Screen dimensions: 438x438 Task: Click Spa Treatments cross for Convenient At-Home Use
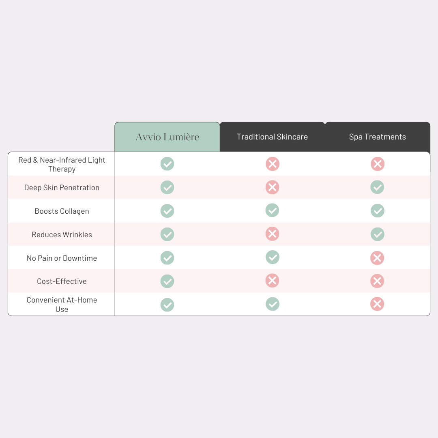click(377, 304)
